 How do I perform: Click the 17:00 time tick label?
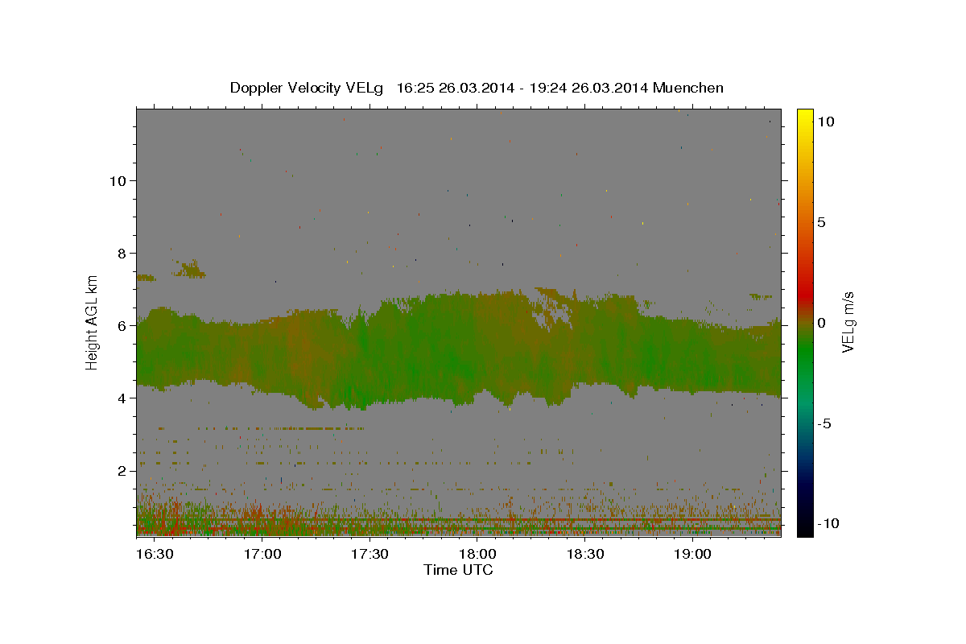point(262,555)
